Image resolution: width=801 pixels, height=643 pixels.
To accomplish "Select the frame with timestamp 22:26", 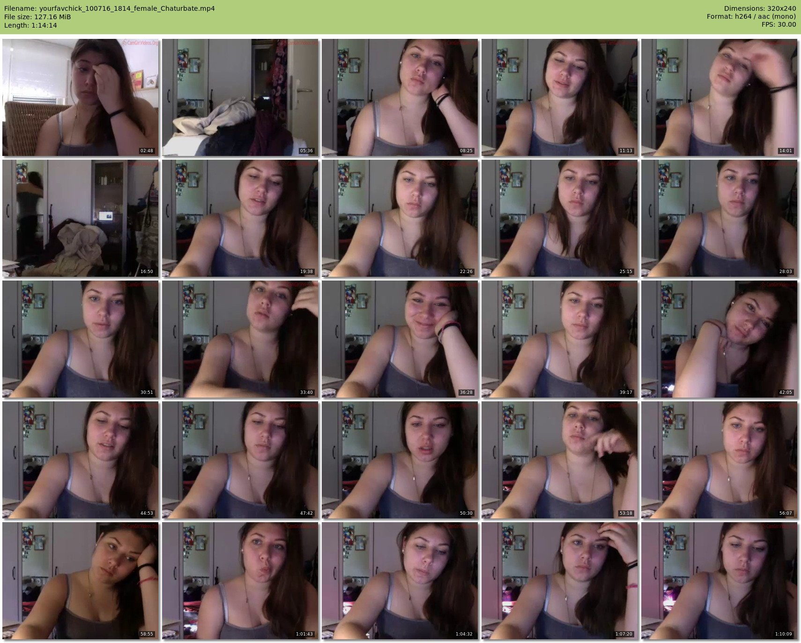I will (x=400, y=218).
